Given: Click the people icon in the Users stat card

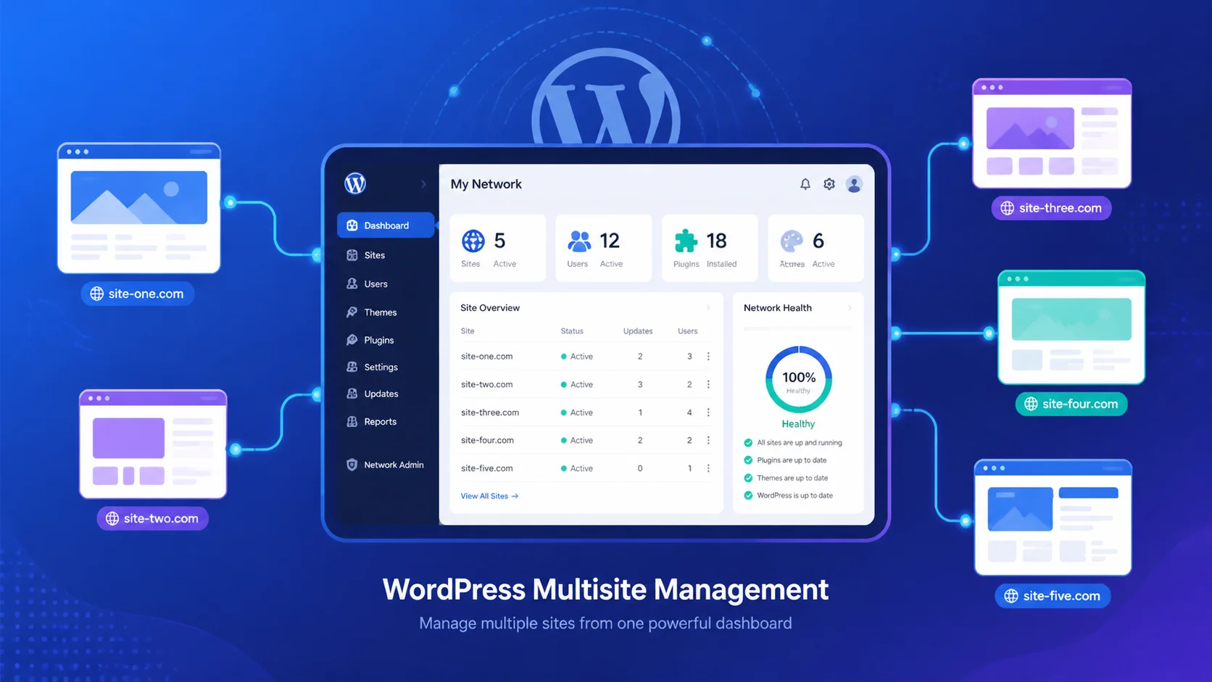Looking at the screenshot, I should pos(579,241).
